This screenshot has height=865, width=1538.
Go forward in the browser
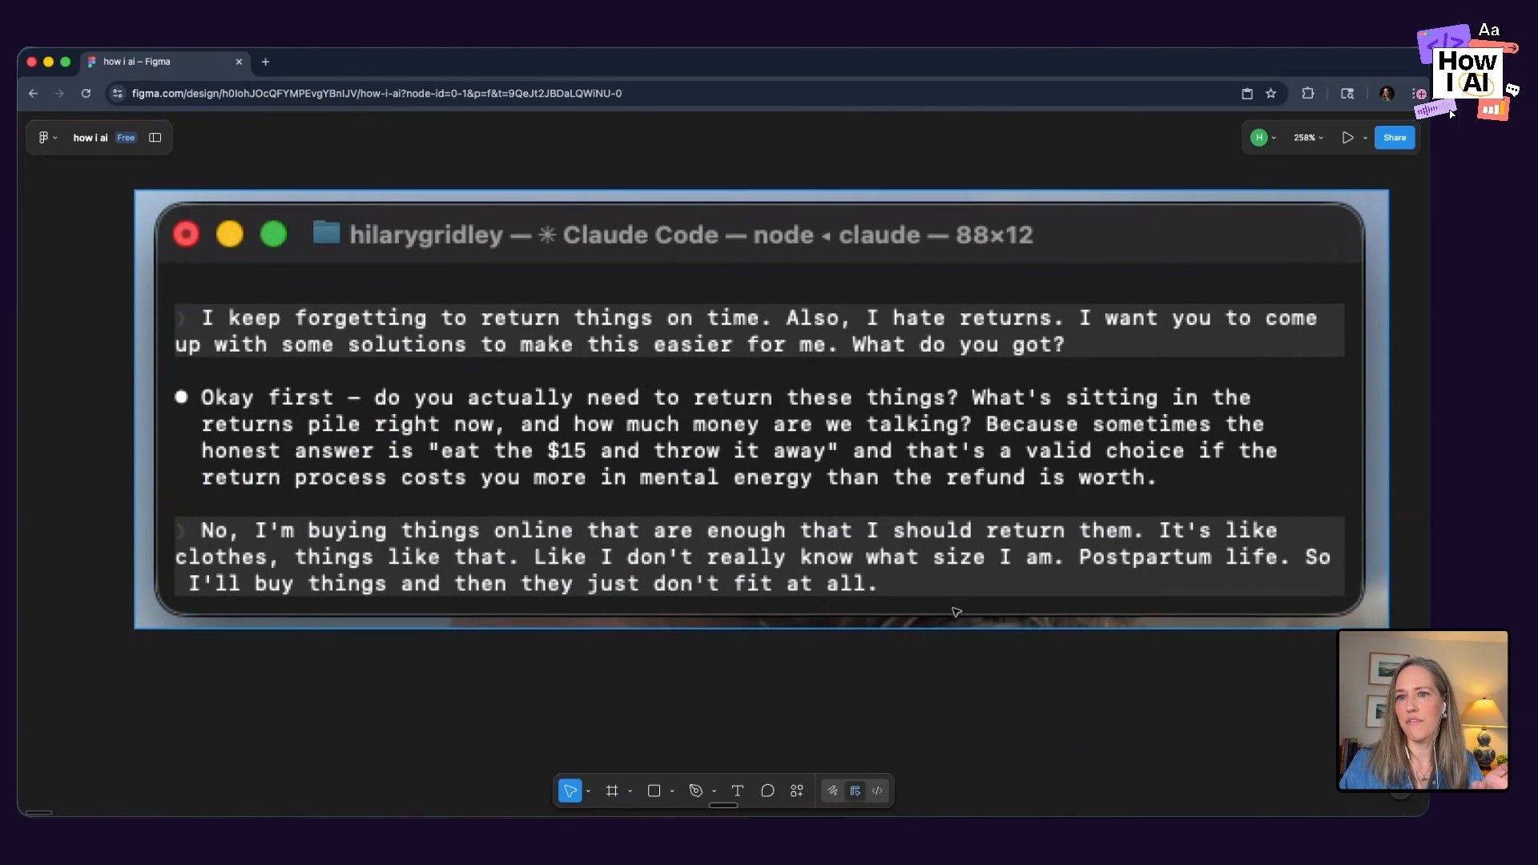pos(59,94)
